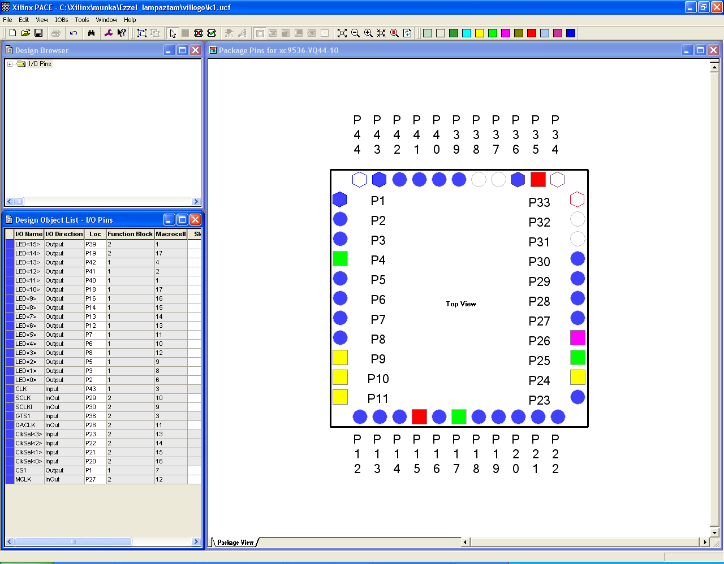
Task: Select the DACLK row name cell
Action: [29, 425]
